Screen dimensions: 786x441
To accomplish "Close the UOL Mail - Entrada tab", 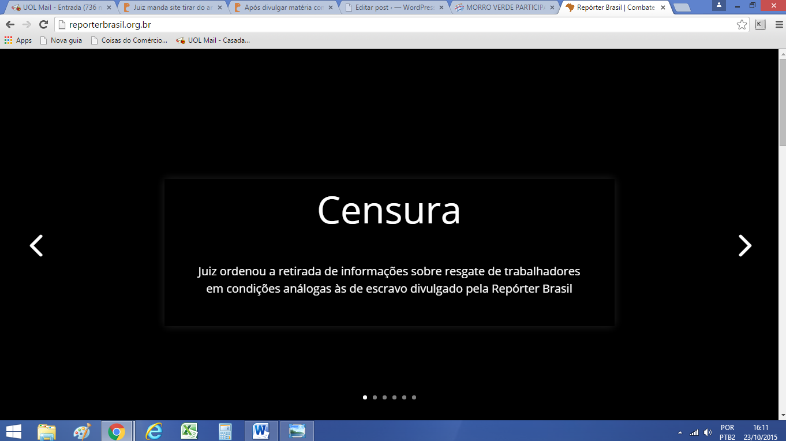I will pos(108,8).
